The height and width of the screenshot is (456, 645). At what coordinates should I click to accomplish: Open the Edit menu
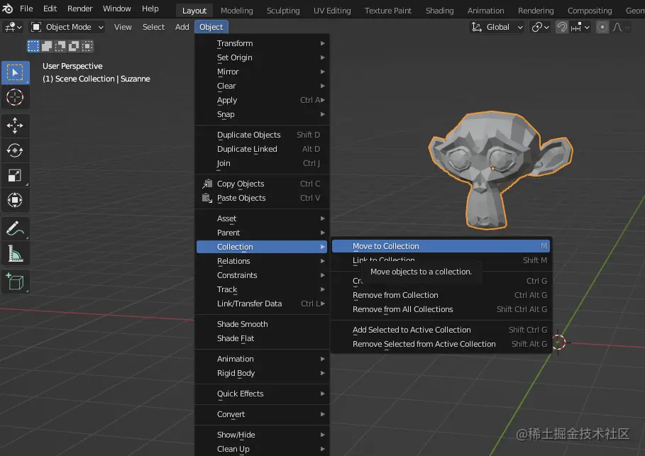click(x=50, y=9)
